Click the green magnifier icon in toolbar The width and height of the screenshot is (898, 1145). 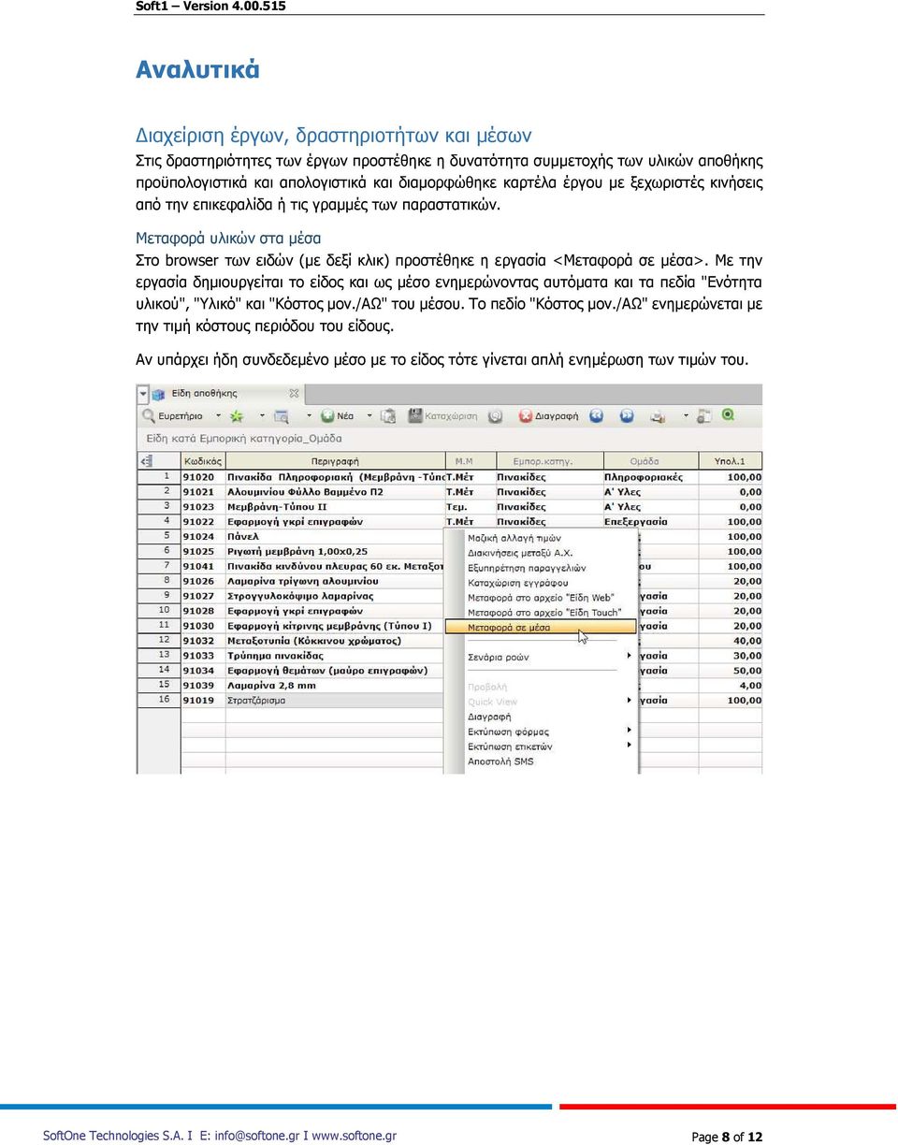728,416
